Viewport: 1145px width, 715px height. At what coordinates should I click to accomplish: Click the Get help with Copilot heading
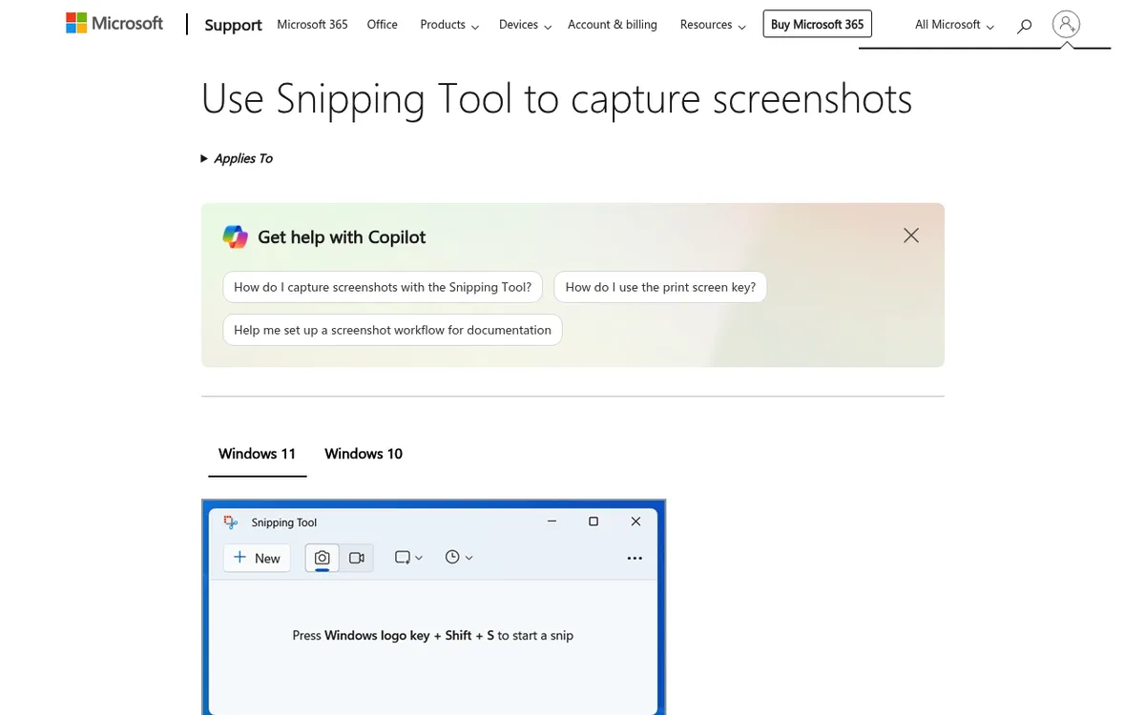click(x=342, y=237)
